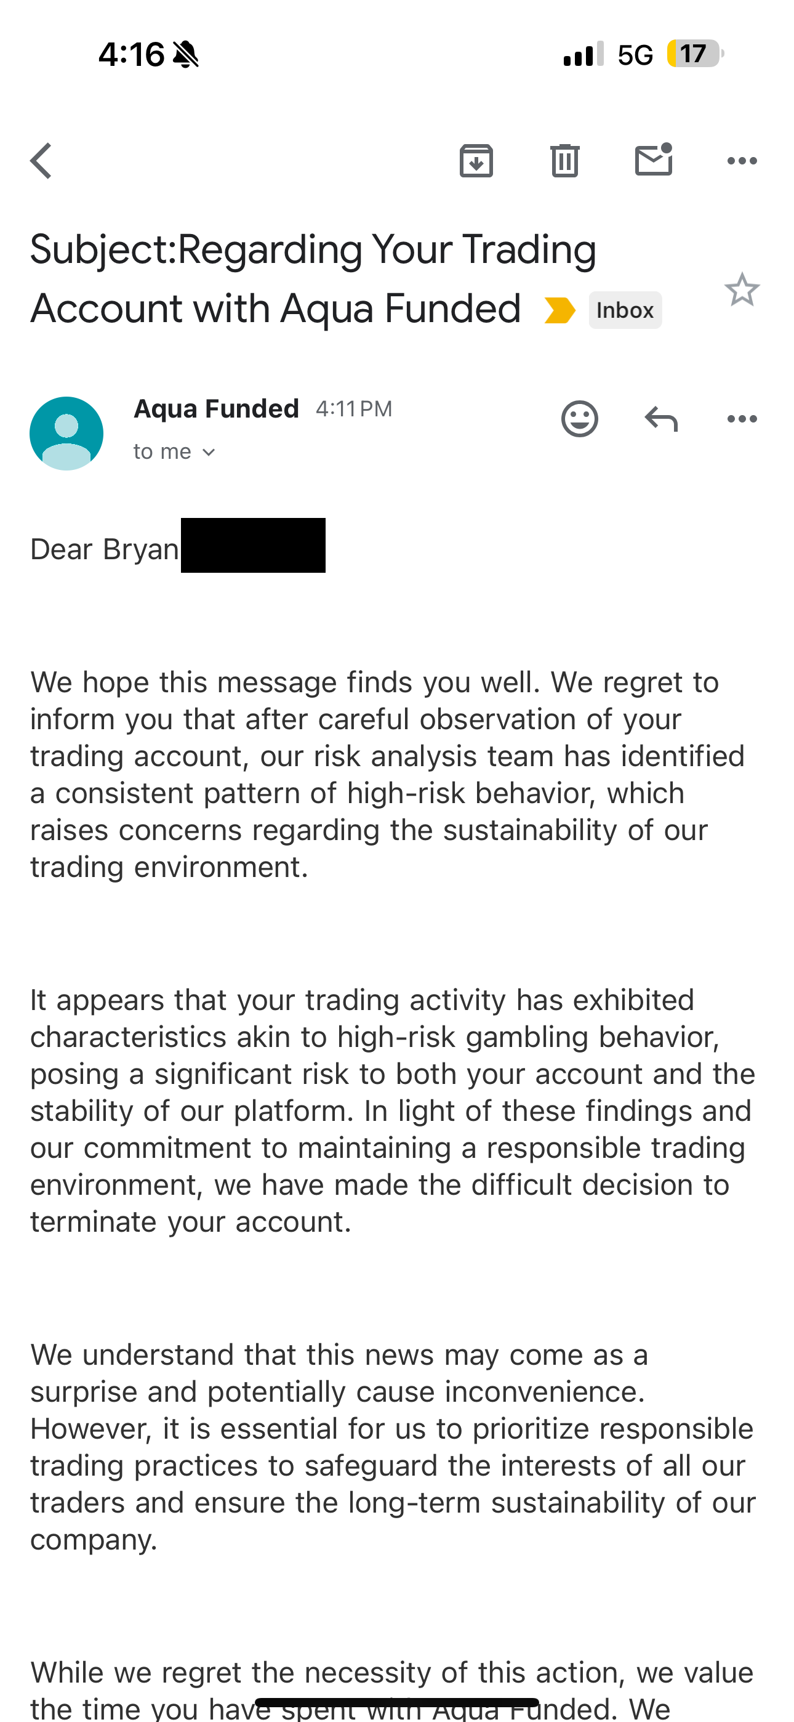Screen dimensions: 794x1722
Task: Reply using the curved arrow icon
Action: 661,419
